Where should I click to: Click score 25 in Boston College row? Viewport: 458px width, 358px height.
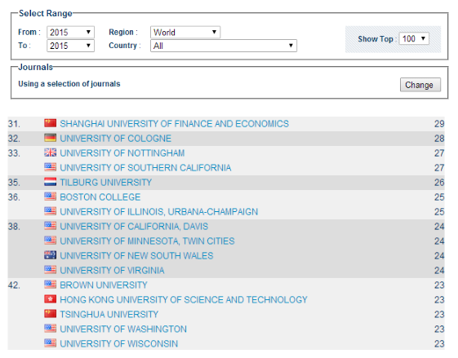point(439,197)
